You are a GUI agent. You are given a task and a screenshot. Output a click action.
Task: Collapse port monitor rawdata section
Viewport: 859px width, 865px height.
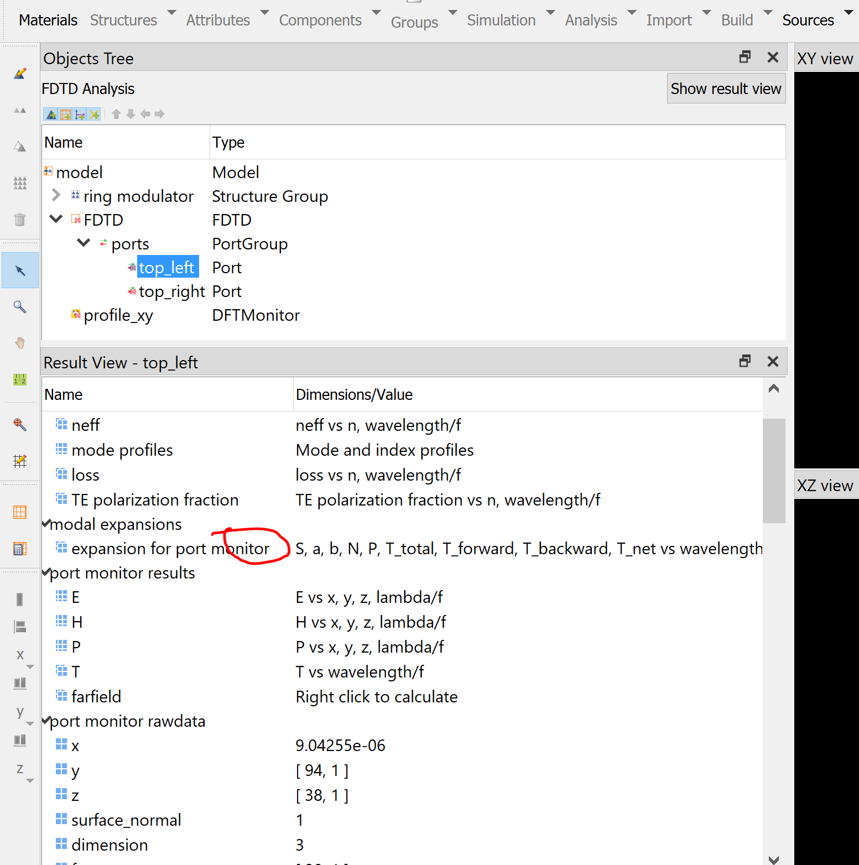46,720
